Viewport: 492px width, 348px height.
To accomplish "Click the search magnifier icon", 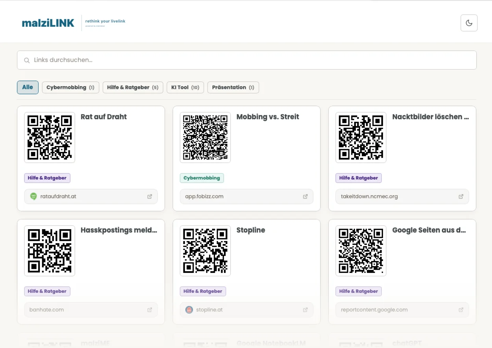I will point(27,60).
